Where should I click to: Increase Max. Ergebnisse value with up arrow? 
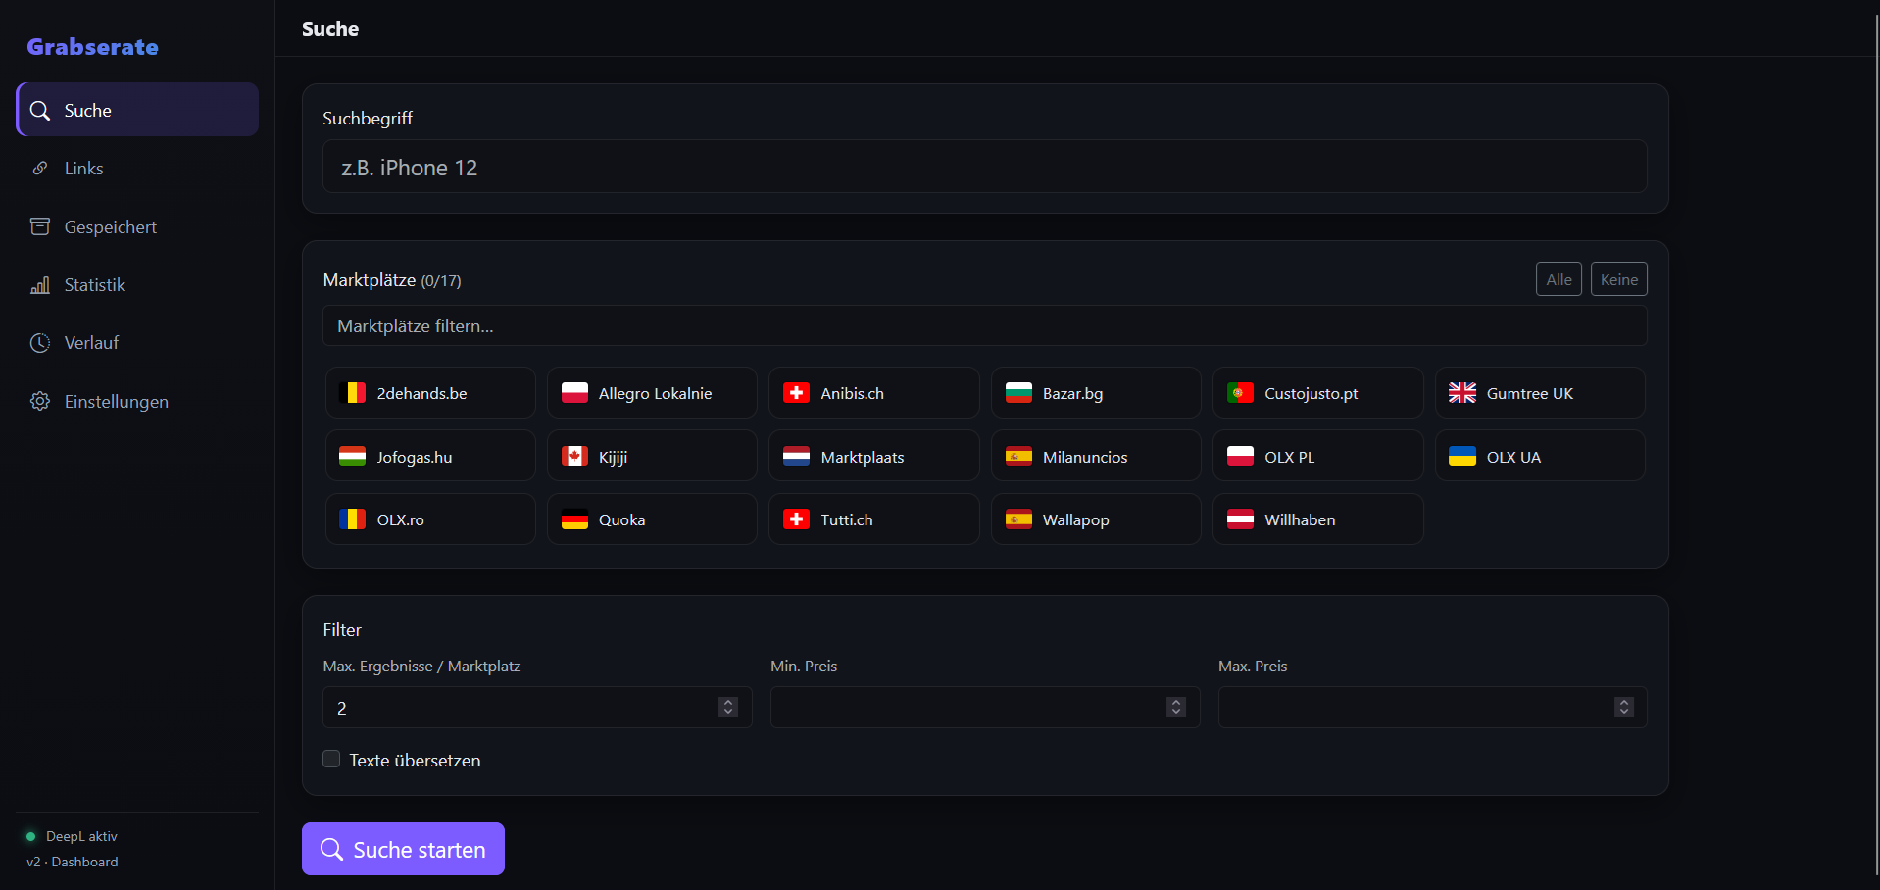click(x=728, y=702)
